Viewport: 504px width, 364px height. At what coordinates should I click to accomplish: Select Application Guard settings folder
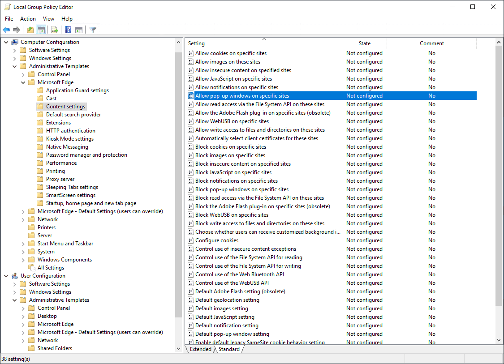coord(78,90)
